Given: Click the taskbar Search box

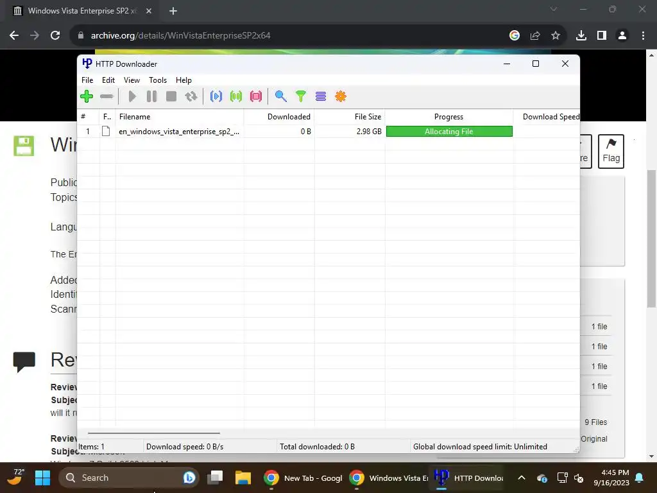Looking at the screenshot, I should (x=128, y=478).
